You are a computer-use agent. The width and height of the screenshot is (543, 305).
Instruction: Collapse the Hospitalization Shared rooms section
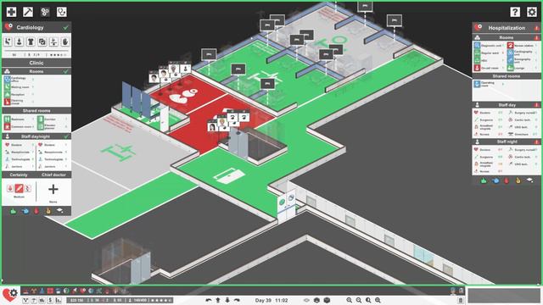(507, 76)
